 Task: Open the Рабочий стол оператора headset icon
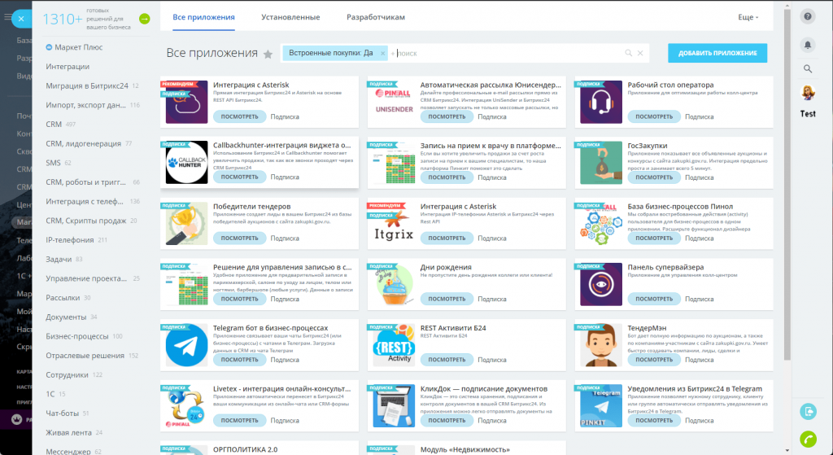point(601,102)
